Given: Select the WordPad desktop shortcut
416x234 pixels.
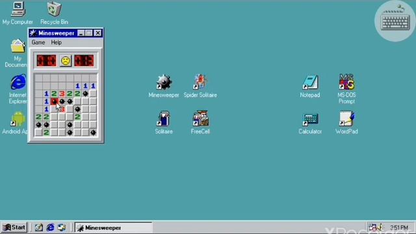Looking at the screenshot, I should tap(346, 123).
